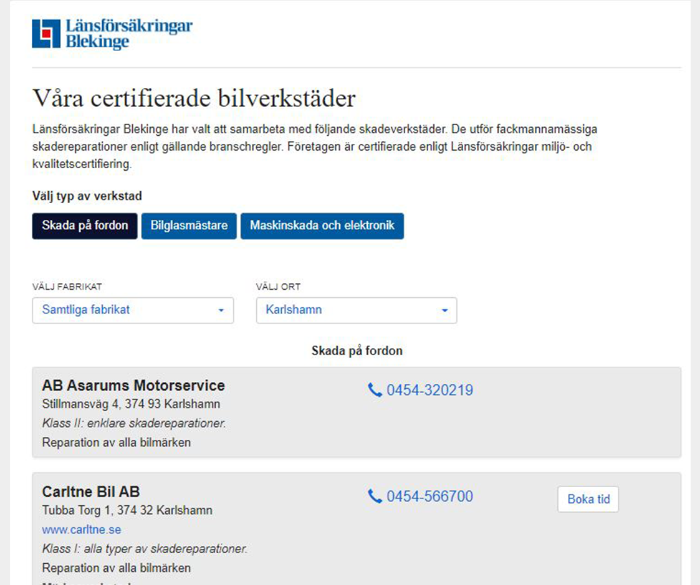The height and width of the screenshot is (585, 700).
Task: Click the Länsförsäkringar red and blue logo emblem
Action: (46, 34)
